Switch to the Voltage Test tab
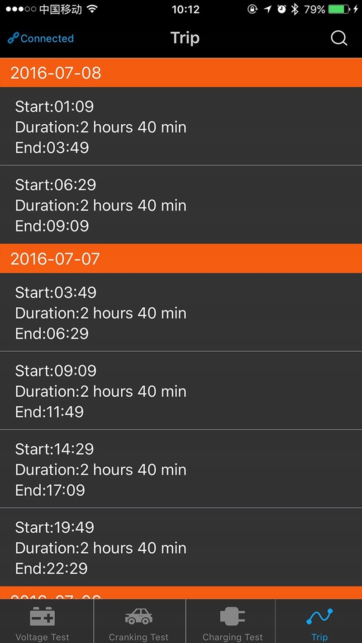Viewport: 362px width, 643px height. (x=43, y=637)
